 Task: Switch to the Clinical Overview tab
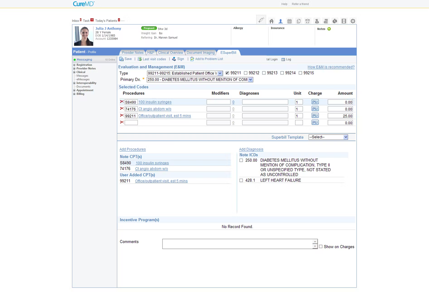(170, 52)
